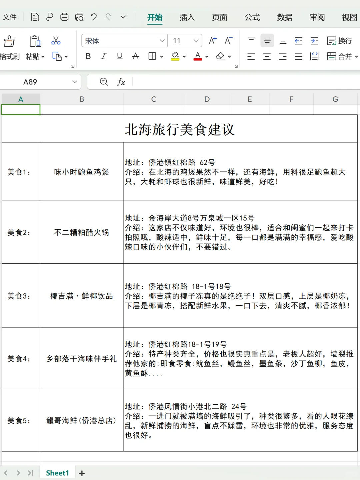Switch to the 视图 tab
The height and width of the screenshot is (480, 360).
click(350, 17)
